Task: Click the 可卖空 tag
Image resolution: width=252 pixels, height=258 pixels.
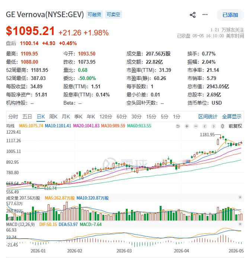Action: click(113, 15)
